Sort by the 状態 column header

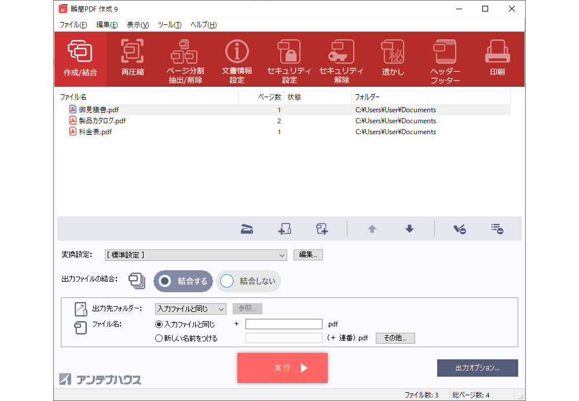318,97
